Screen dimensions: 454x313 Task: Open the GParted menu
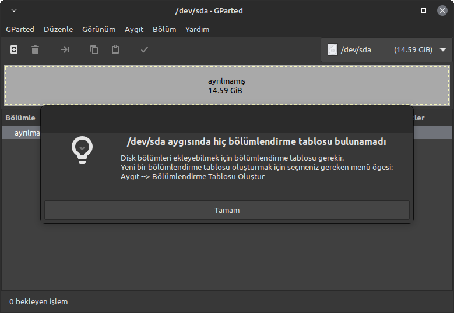20,29
